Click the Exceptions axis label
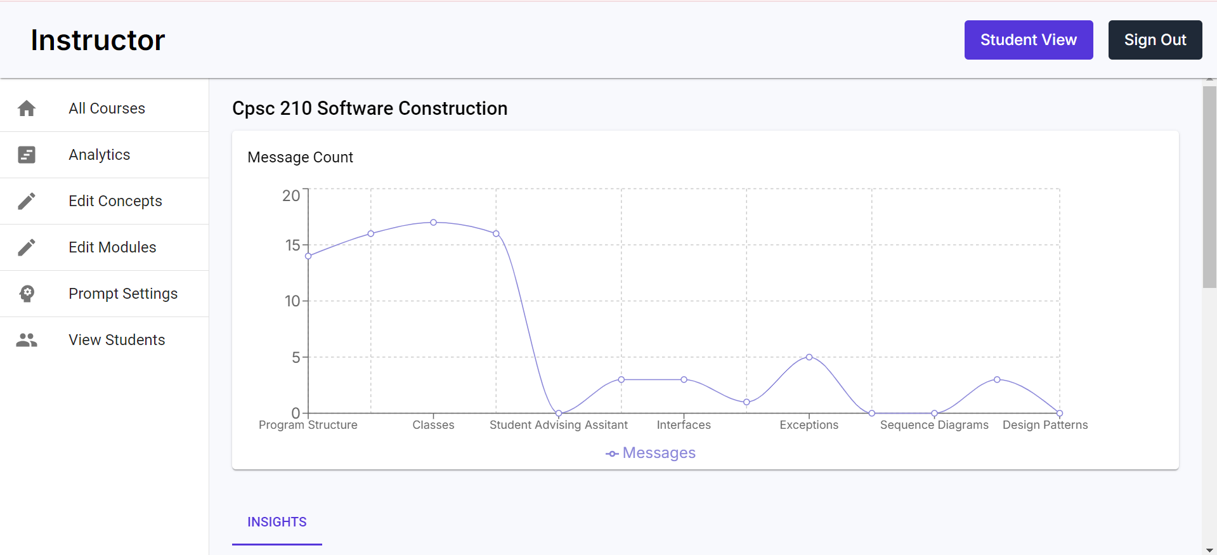The image size is (1217, 555). click(809, 425)
